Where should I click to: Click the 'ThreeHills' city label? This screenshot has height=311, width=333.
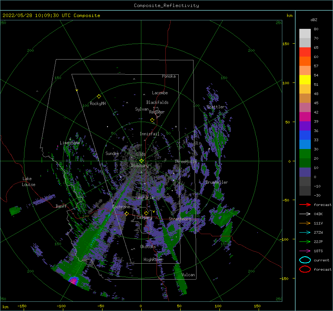click(186, 162)
